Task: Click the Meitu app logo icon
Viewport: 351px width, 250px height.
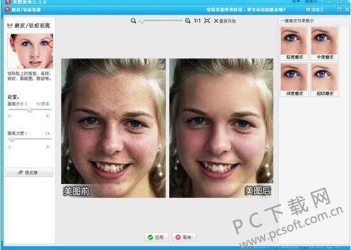Action: [8, 10]
